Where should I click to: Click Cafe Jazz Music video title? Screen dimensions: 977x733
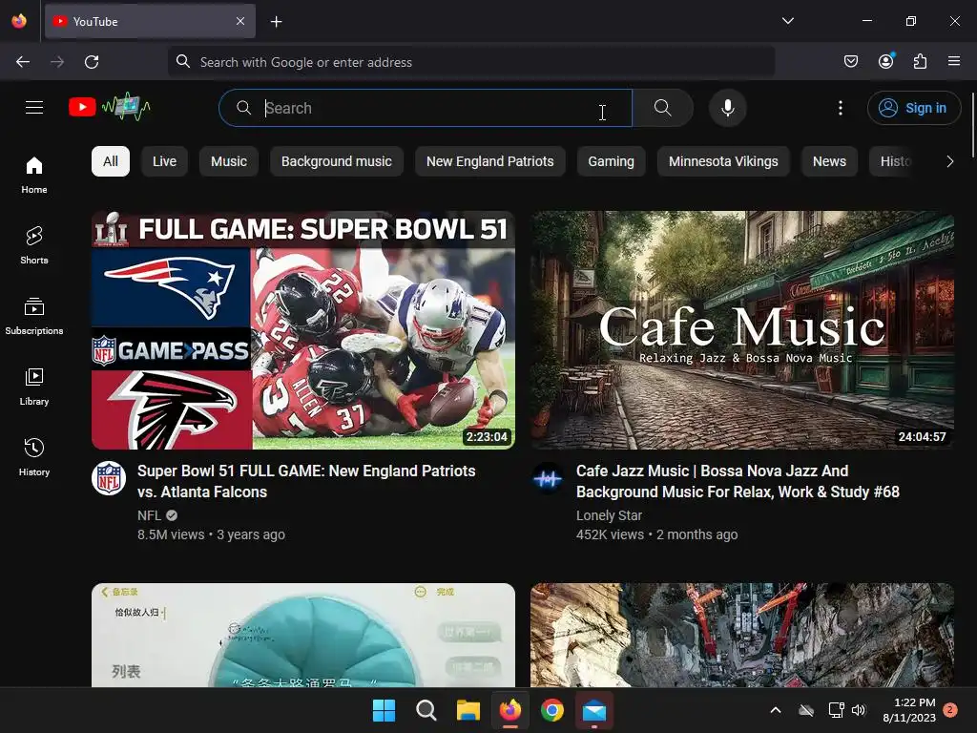738,481
